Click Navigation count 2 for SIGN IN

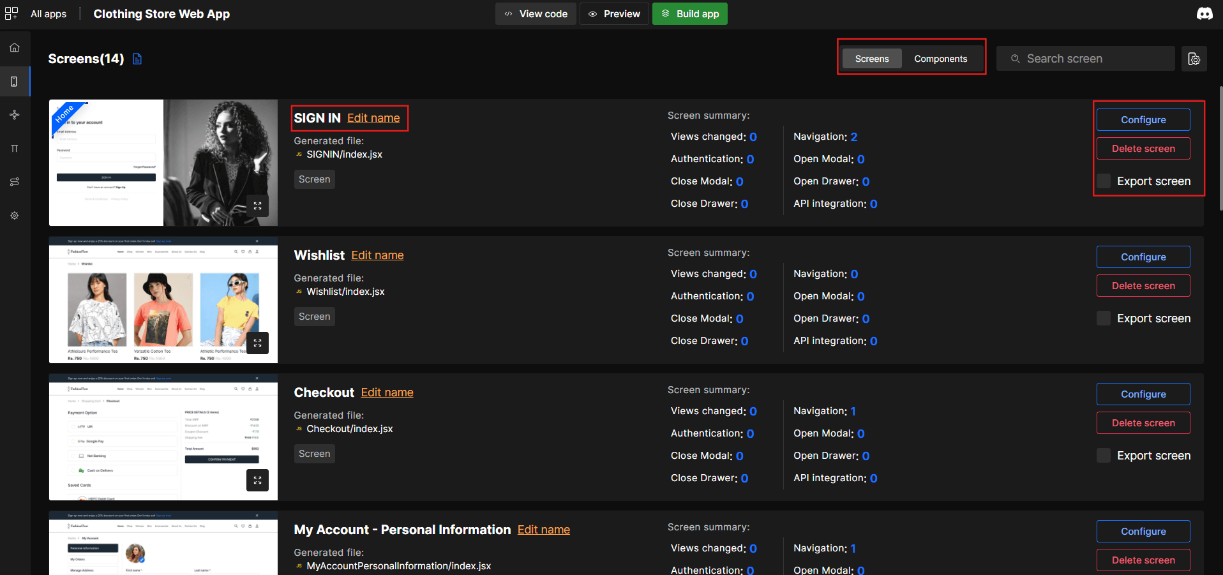854,137
